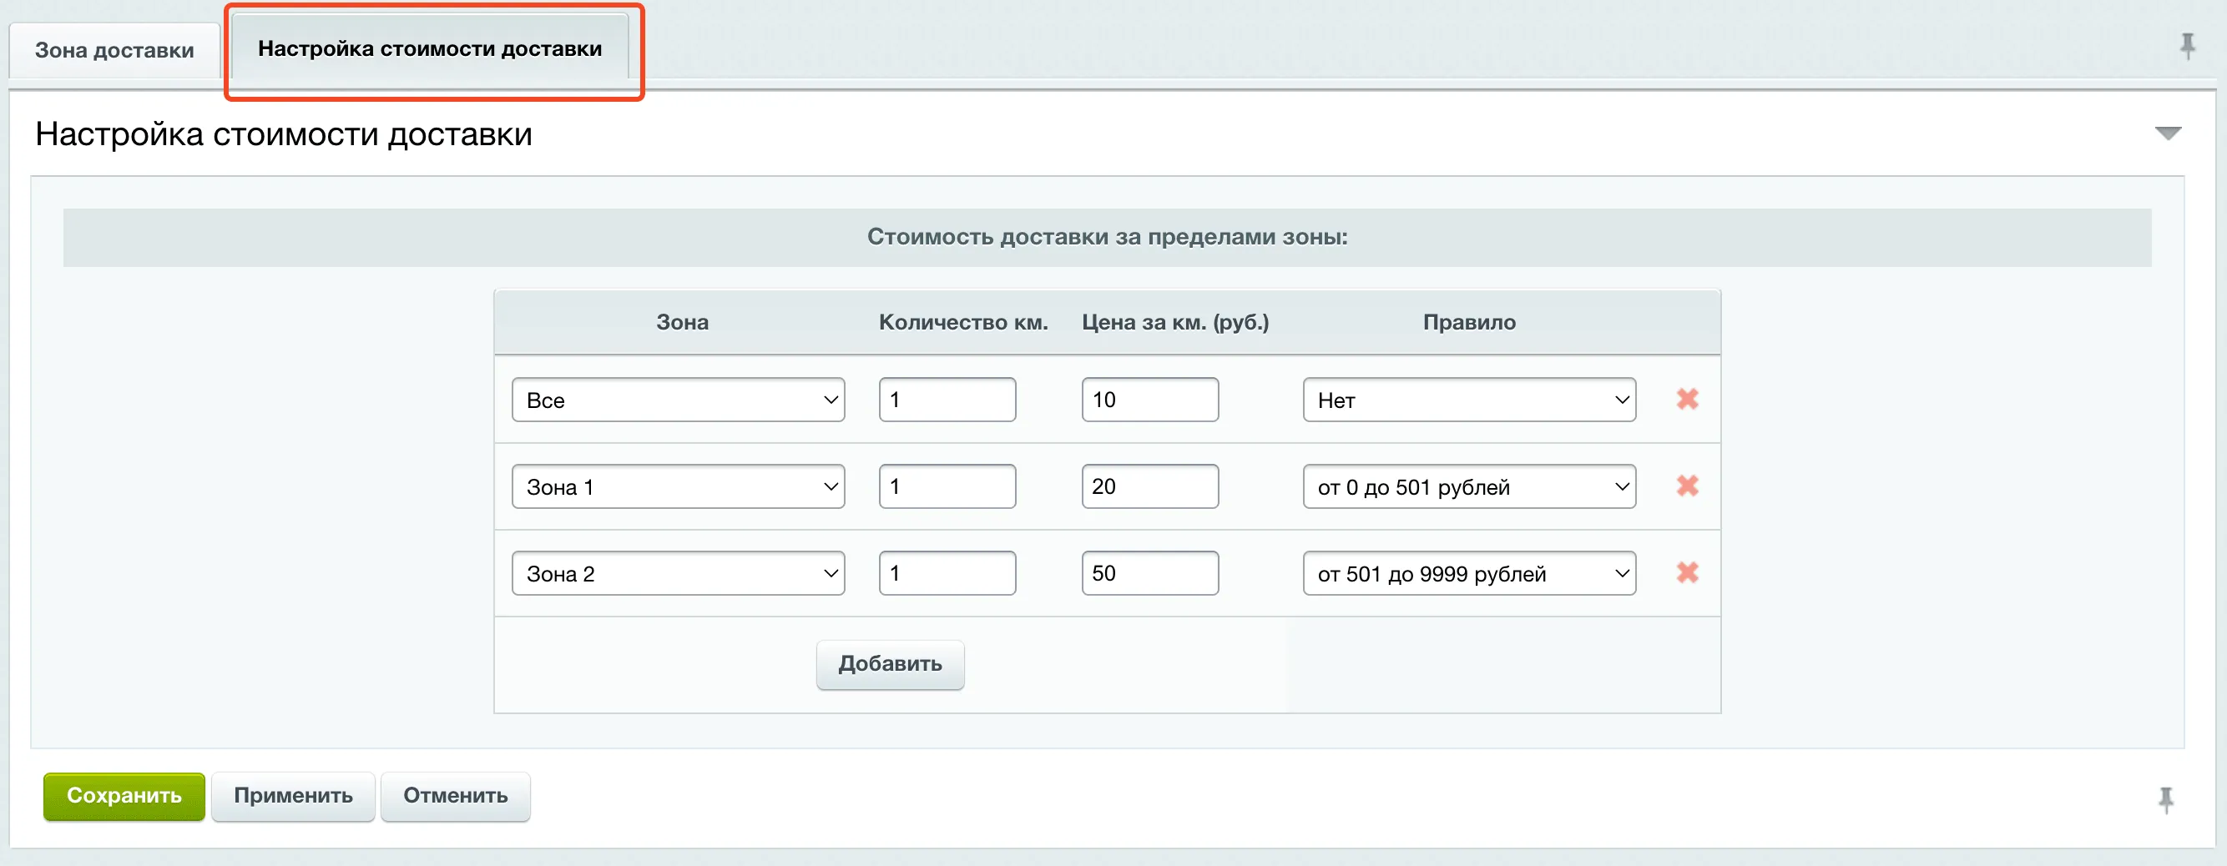Focus the price field containing 10
The height and width of the screenshot is (866, 2227).
pos(1150,400)
